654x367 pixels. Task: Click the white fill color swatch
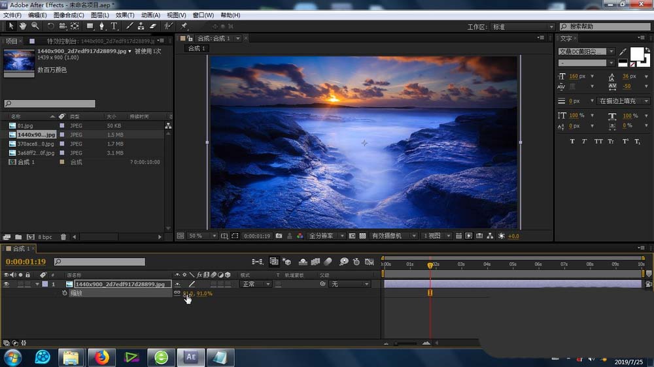click(x=636, y=53)
